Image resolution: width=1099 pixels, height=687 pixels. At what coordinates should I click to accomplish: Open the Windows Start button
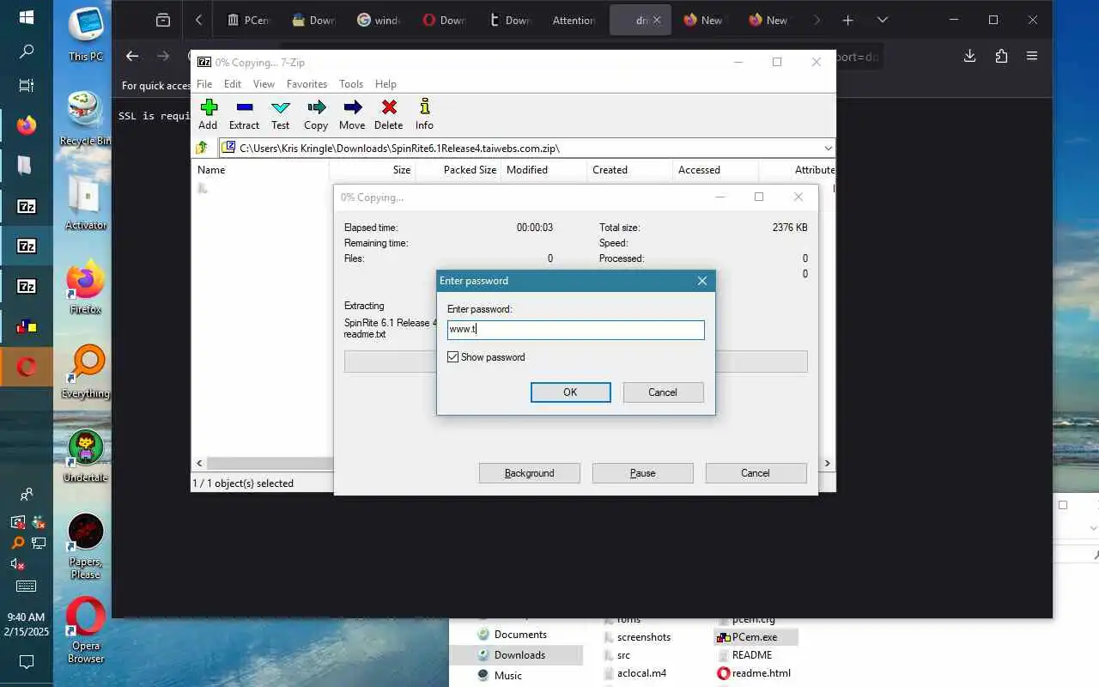coord(26,17)
